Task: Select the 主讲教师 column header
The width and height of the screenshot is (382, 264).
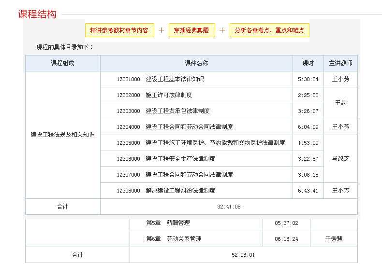Action: click(x=340, y=63)
